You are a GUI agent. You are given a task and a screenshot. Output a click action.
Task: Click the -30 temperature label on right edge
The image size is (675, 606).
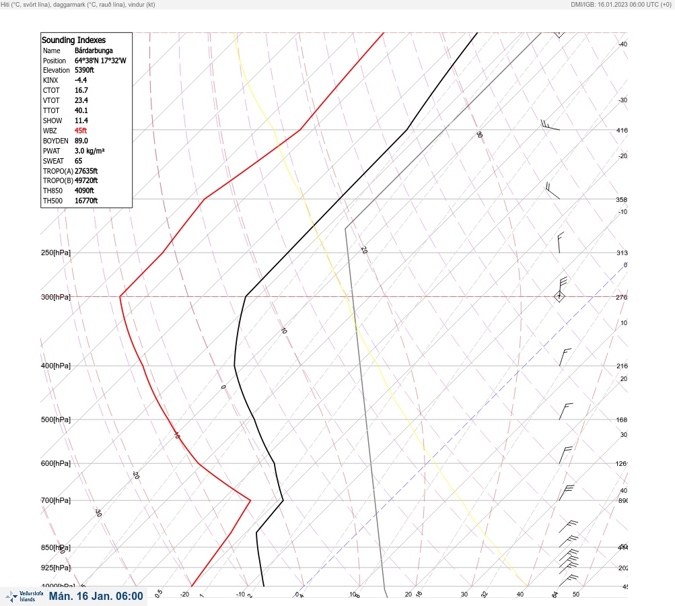pos(623,100)
